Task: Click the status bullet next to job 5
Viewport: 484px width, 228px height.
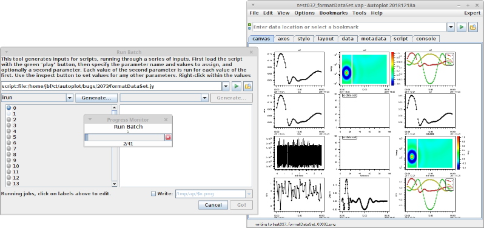Action: pyautogui.click(x=9, y=137)
